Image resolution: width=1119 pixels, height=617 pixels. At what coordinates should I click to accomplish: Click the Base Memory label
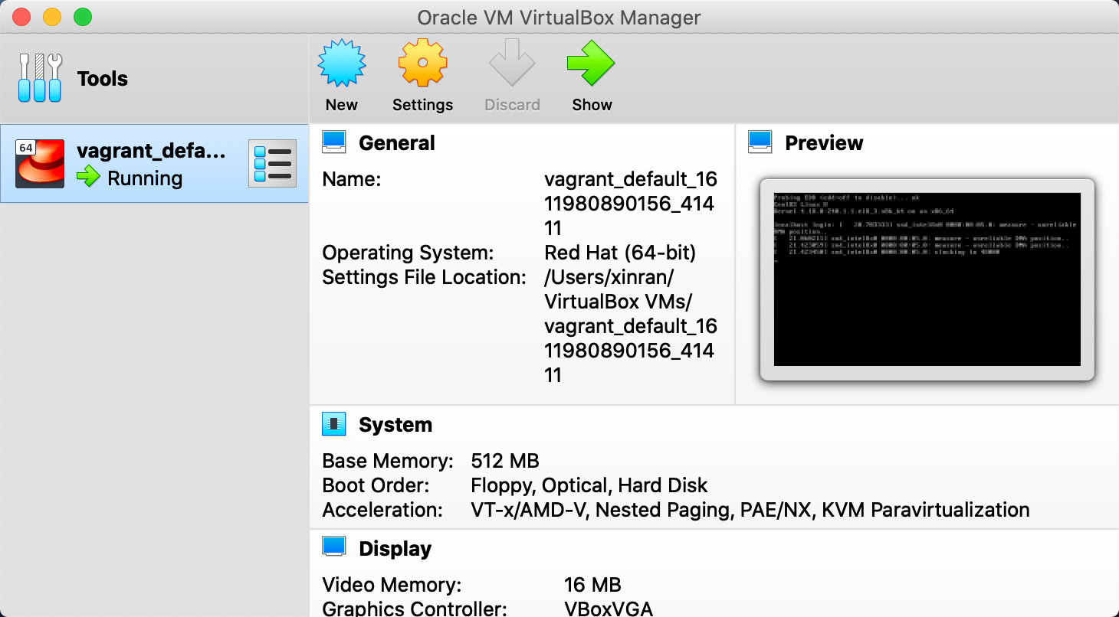[388, 461]
